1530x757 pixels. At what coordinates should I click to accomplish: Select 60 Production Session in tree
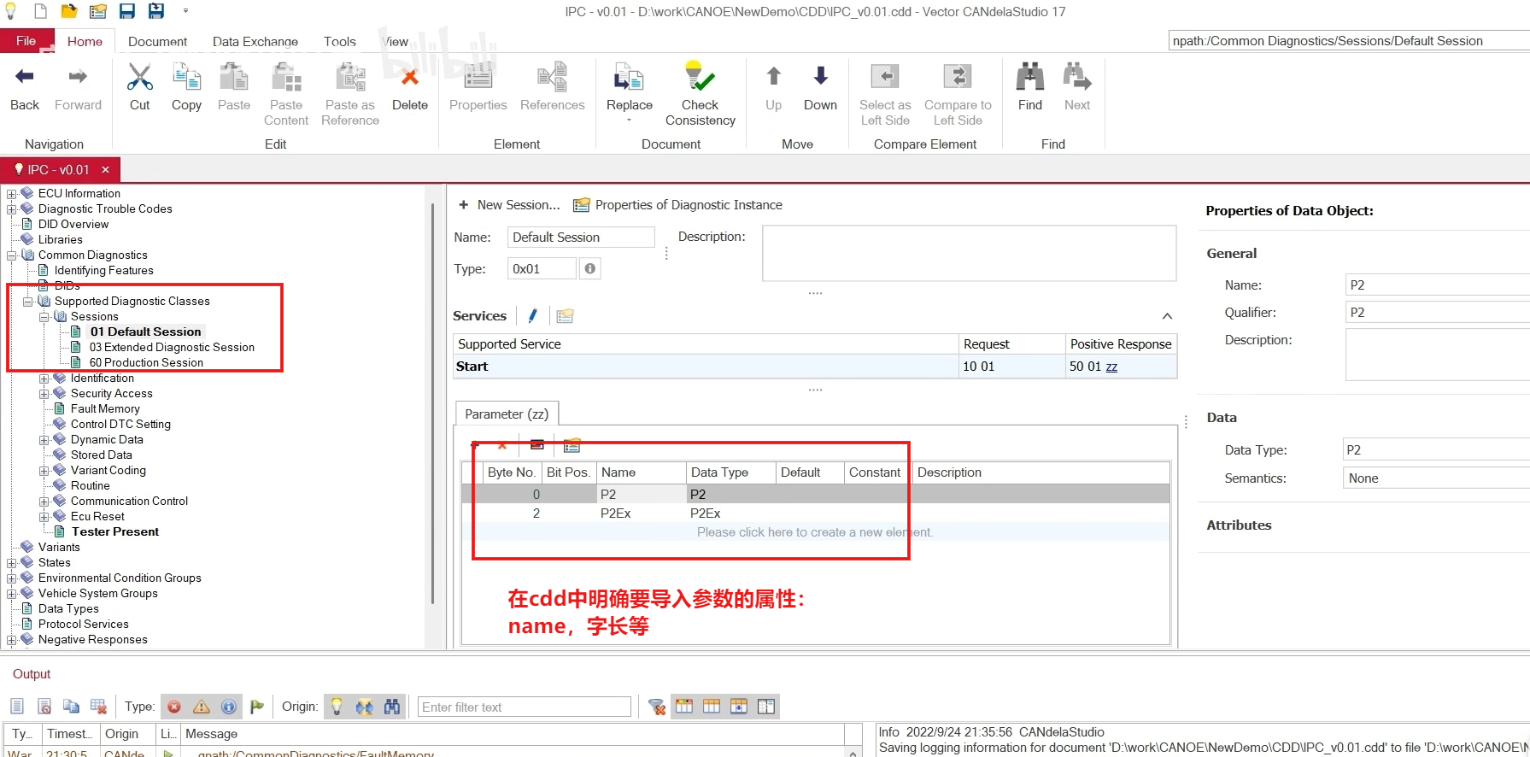point(146,362)
